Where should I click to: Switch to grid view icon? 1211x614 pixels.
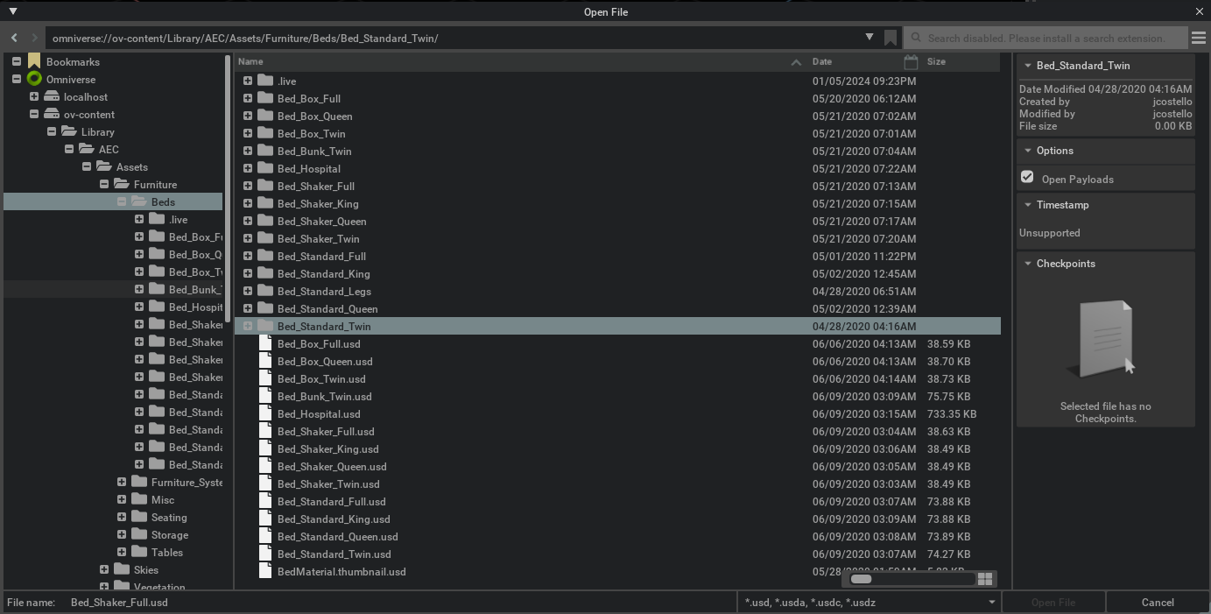click(985, 579)
